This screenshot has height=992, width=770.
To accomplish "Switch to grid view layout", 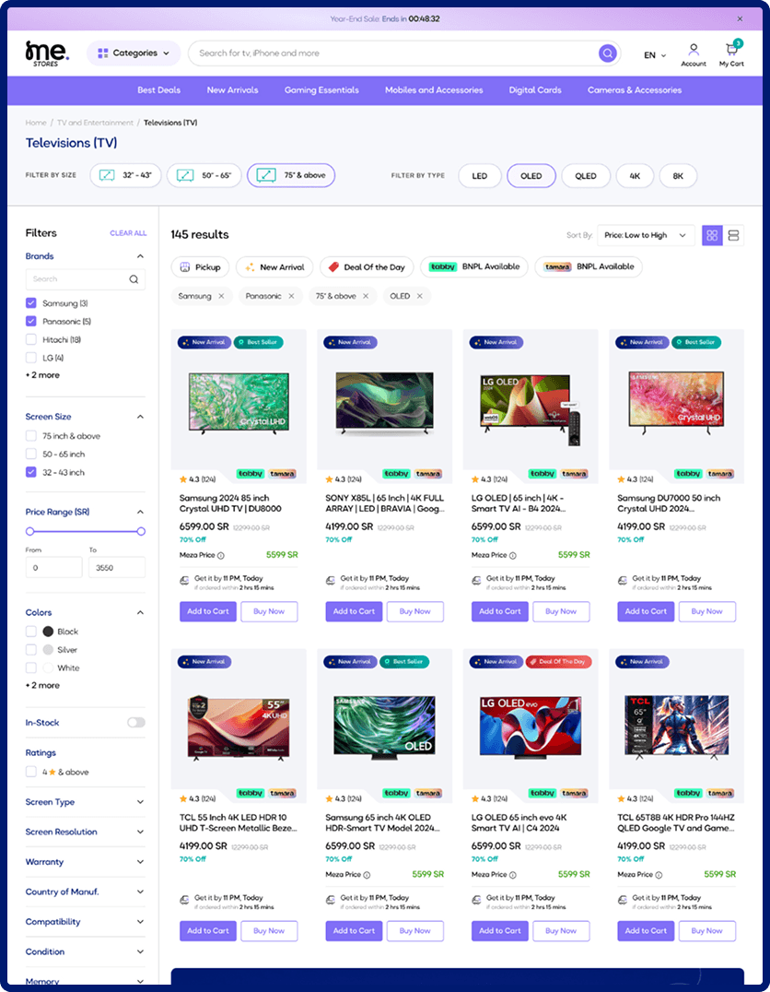I will click(711, 236).
